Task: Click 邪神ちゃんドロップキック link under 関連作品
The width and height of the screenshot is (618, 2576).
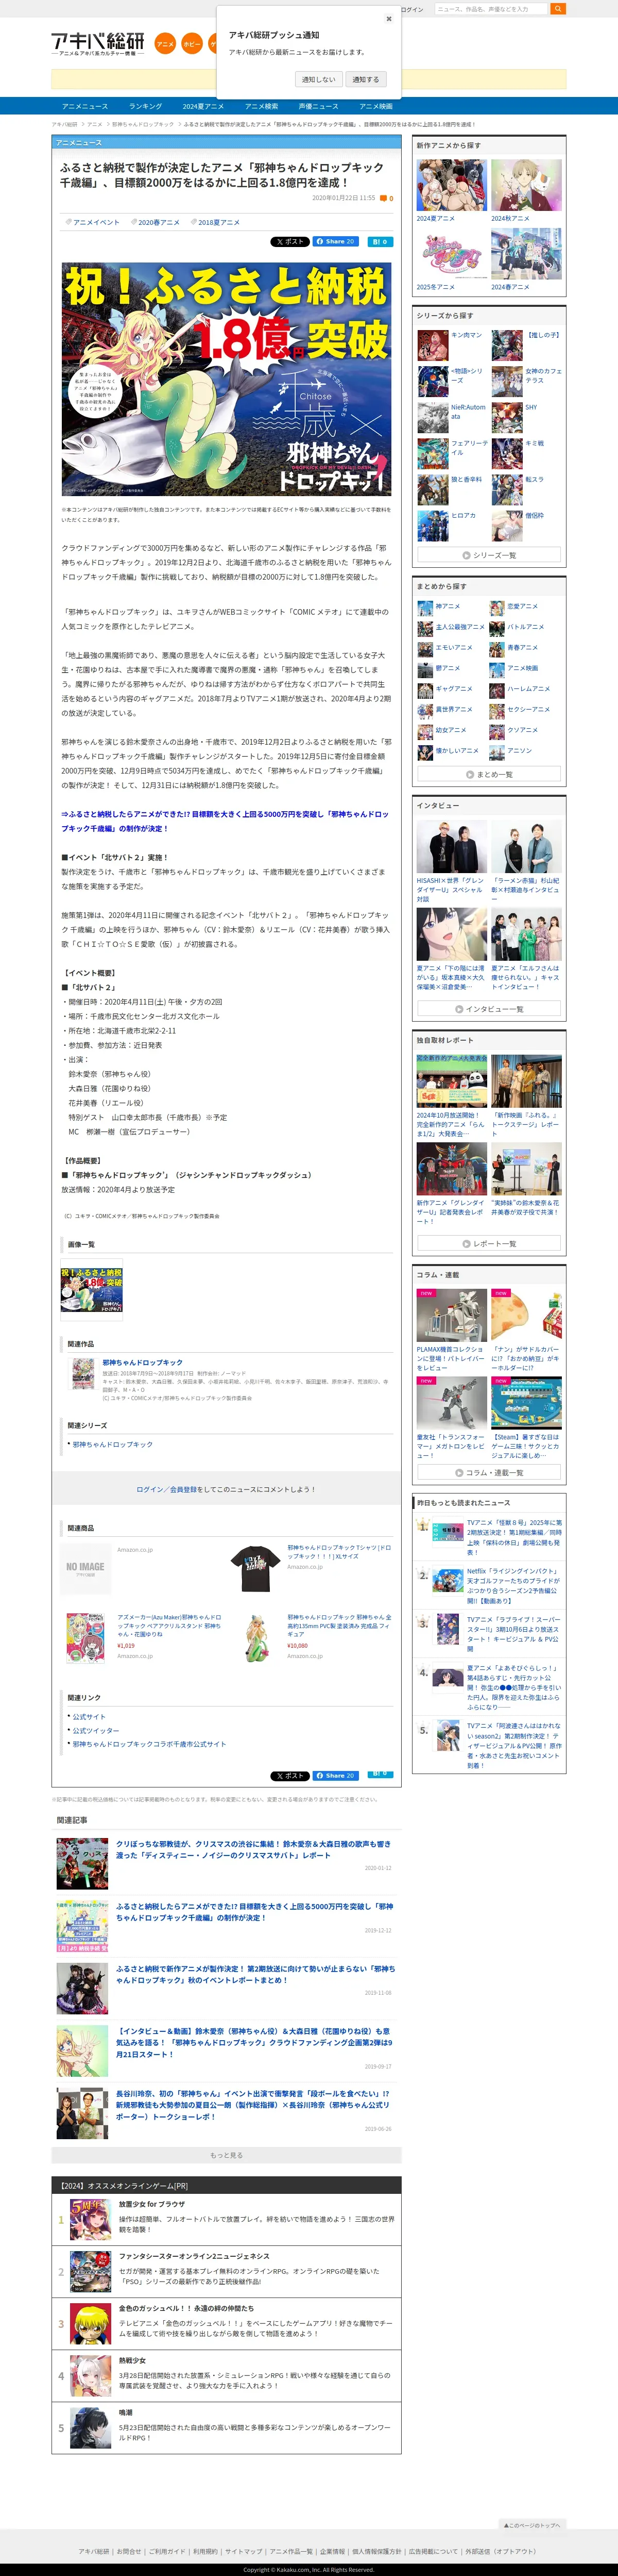Action: tap(143, 1362)
